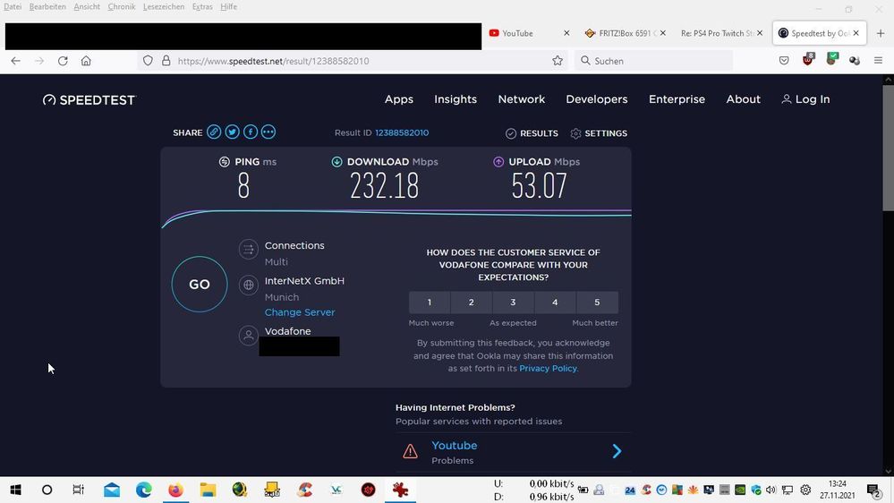This screenshot has height=503, width=894.
Task: Bookmark this page with star
Action: click(558, 61)
